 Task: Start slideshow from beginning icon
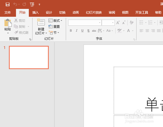click(x=32, y=4)
